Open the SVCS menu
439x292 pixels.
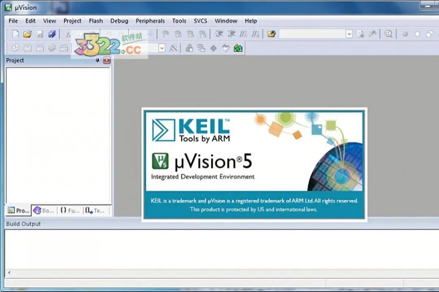(200, 21)
